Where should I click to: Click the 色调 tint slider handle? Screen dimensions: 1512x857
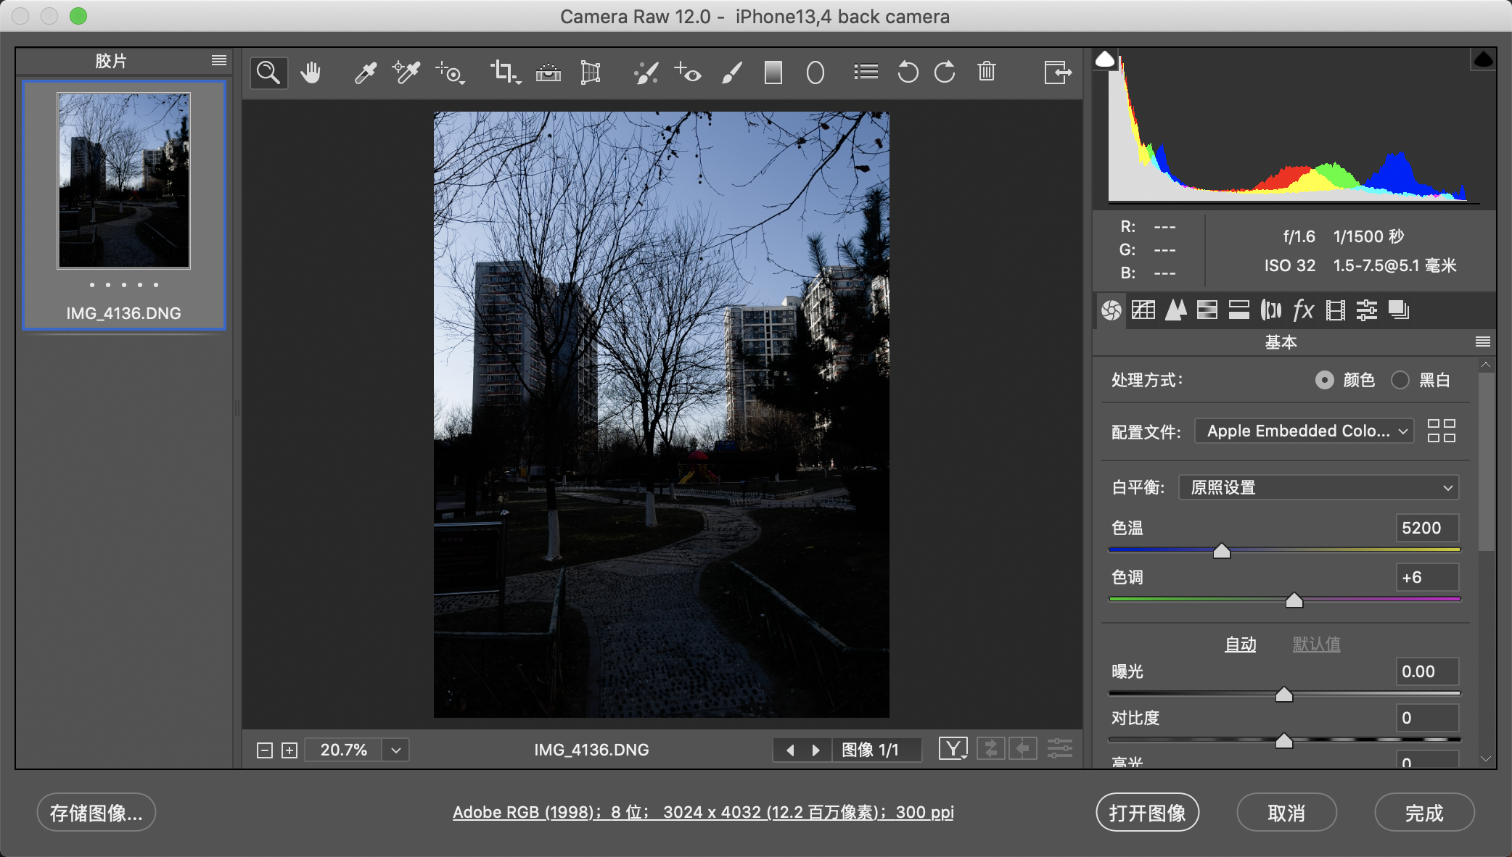(1294, 600)
